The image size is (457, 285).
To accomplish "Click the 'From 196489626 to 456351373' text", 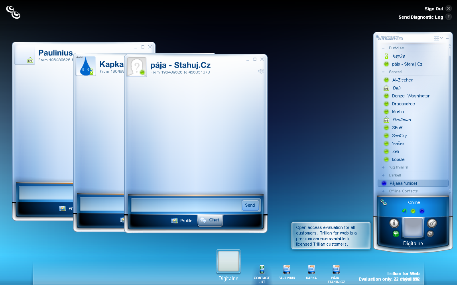I will [x=180, y=72].
